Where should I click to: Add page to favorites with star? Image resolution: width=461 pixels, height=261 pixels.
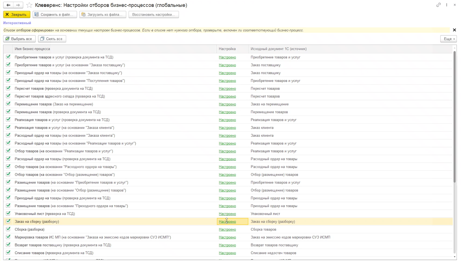(29, 5)
